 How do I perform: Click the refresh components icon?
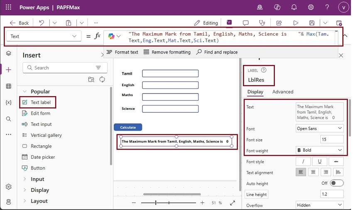click(x=102, y=80)
